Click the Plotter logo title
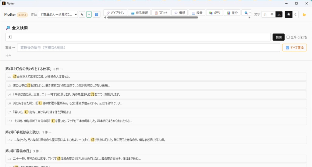 (x=10, y=15)
